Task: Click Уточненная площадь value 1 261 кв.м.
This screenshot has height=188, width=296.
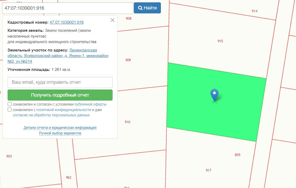Action: tap(61, 70)
